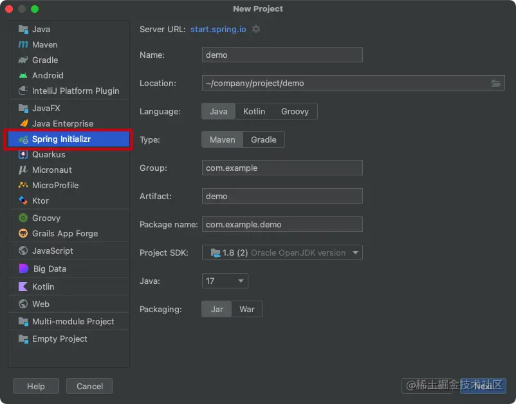The image size is (516, 404).
Task: Select the Gradle generator label
Action: [45, 60]
